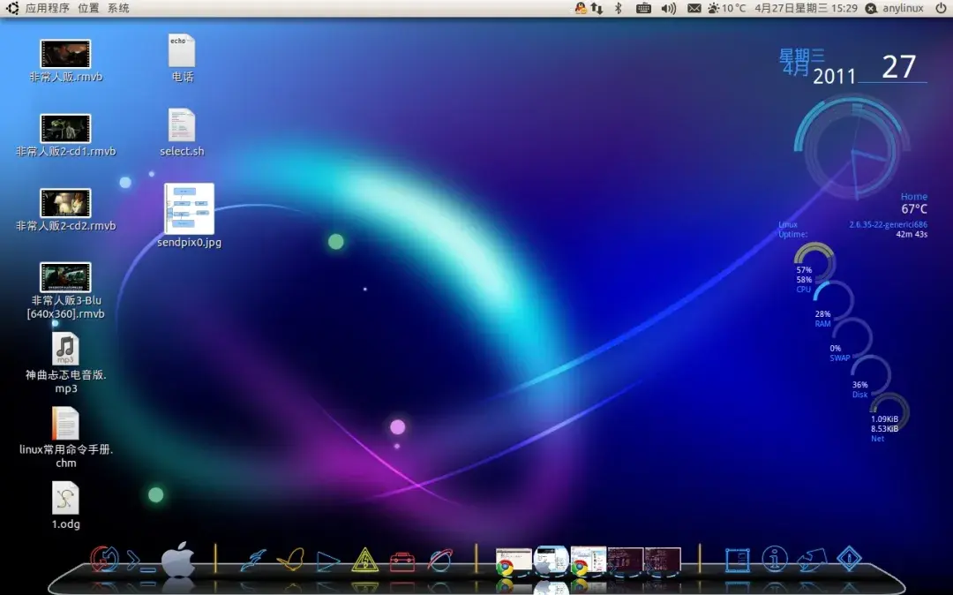Select the 电话 script file
This screenshot has height=595, width=953.
[x=182, y=57]
